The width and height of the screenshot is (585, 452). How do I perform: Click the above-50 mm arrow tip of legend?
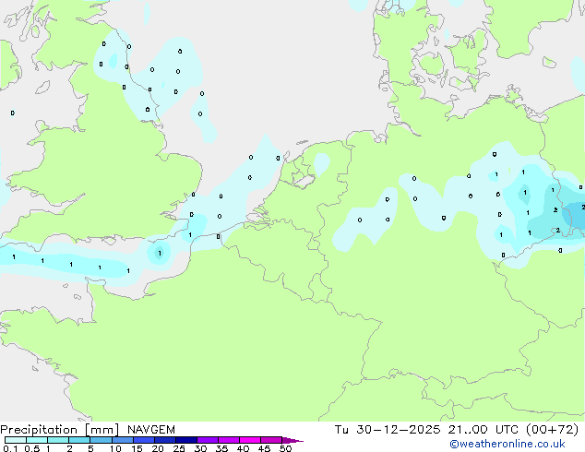point(292,440)
